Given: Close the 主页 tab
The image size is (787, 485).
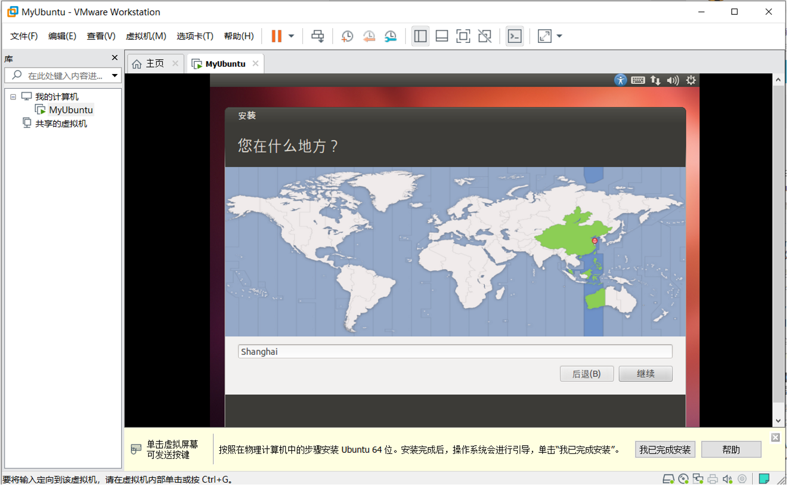Looking at the screenshot, I should point(175,63).
